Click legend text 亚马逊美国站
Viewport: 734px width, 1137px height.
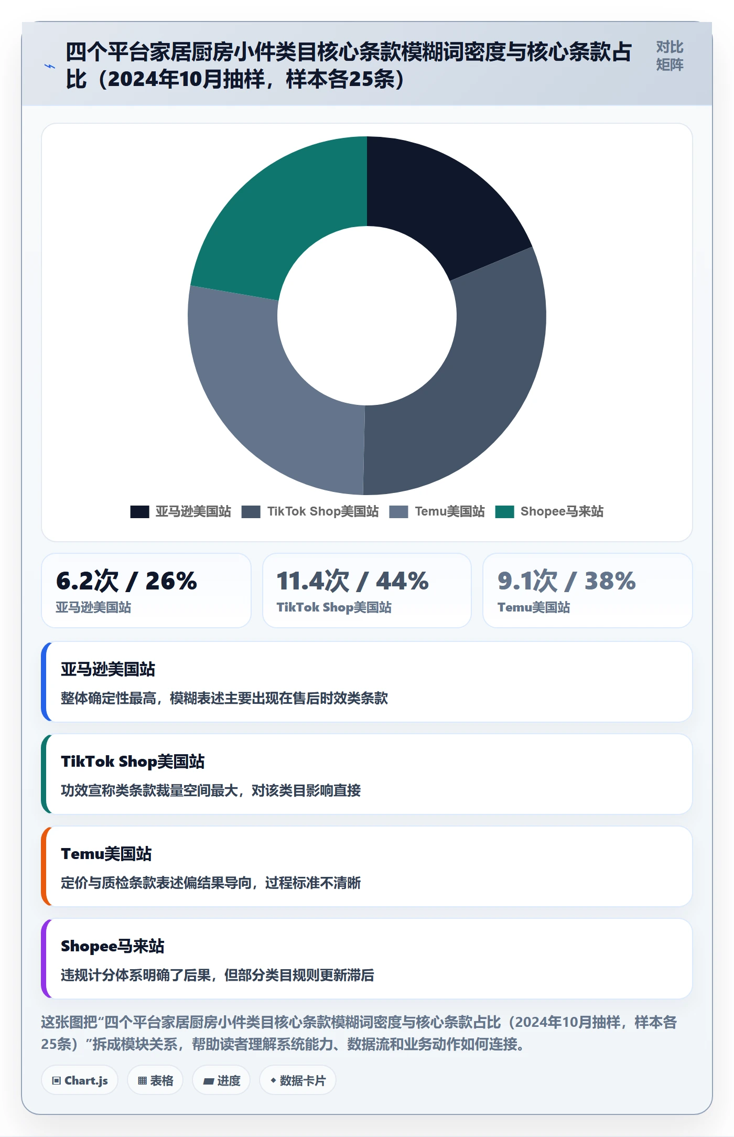point(193,511)
